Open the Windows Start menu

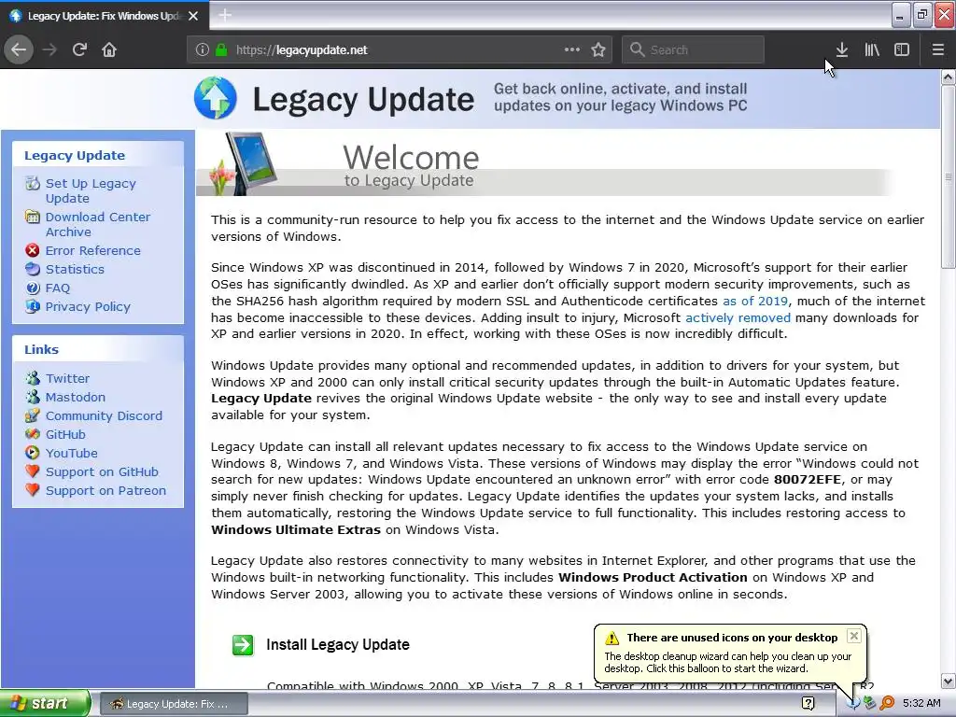click(x=44, y=704)
